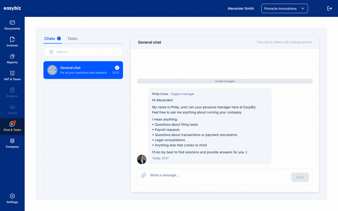
Task: Click the logout icon
Action: [329, 8]
